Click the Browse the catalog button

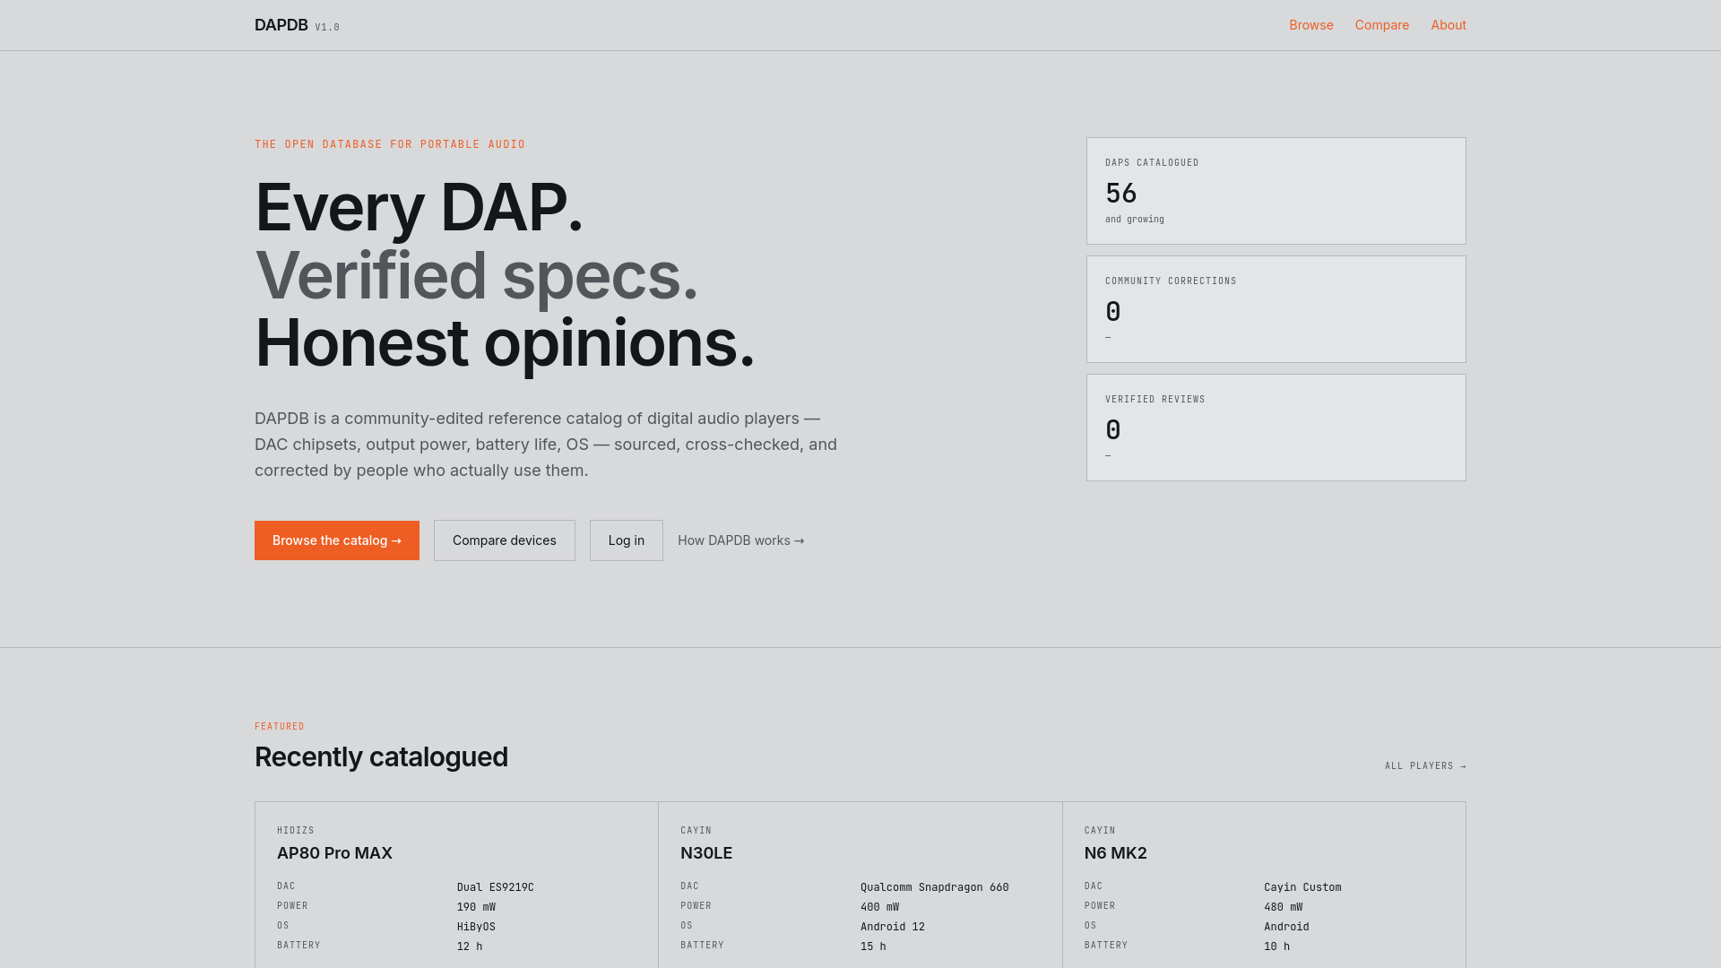point(337,540)
